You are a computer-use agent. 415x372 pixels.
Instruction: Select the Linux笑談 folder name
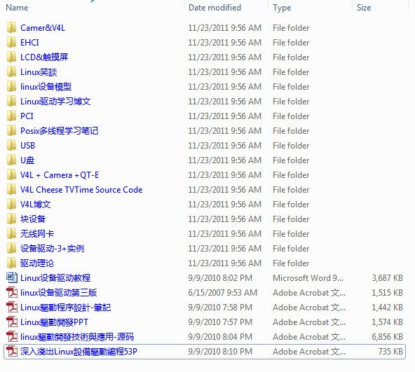coord(39,71)
